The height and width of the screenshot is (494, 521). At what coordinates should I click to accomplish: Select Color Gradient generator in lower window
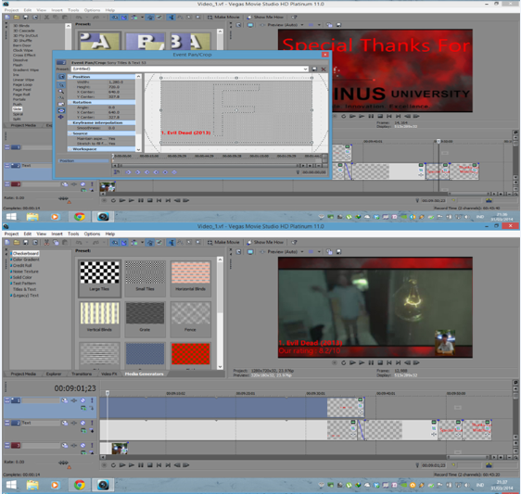point(26,260)
